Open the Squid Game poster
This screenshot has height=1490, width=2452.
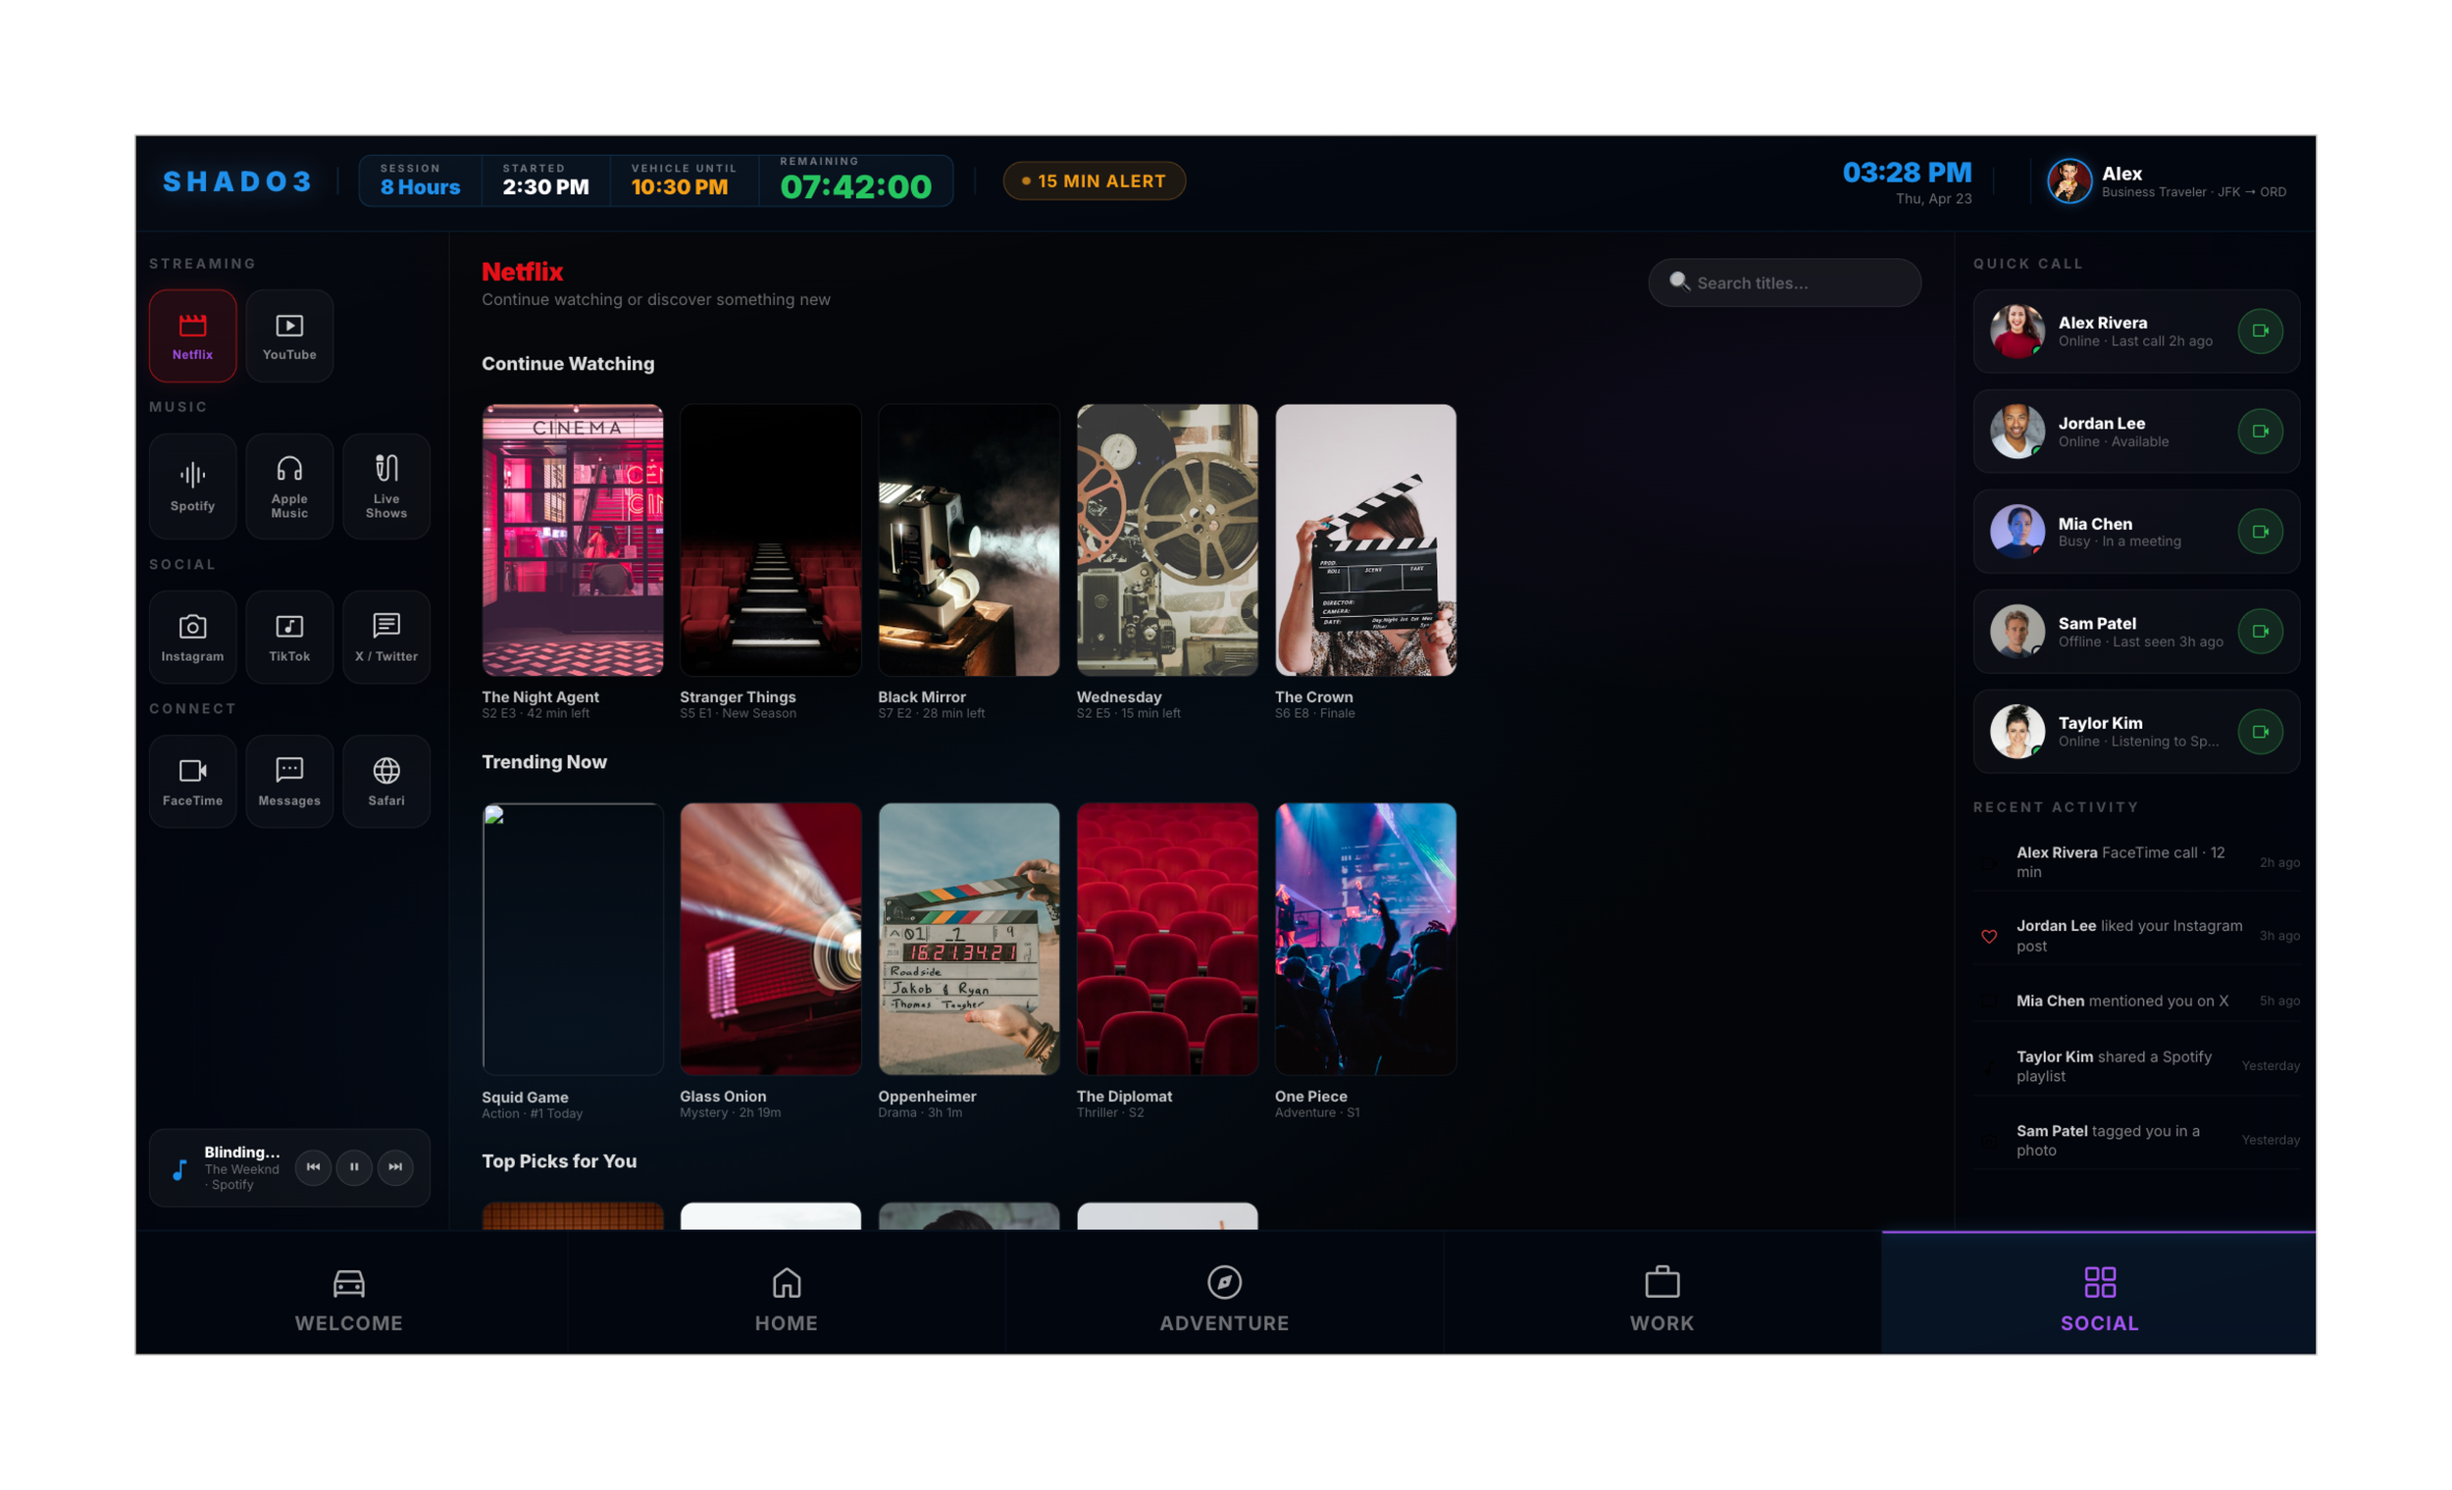[572, 939]
